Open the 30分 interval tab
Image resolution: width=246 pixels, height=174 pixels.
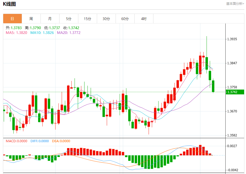click(x=106, y=19)
